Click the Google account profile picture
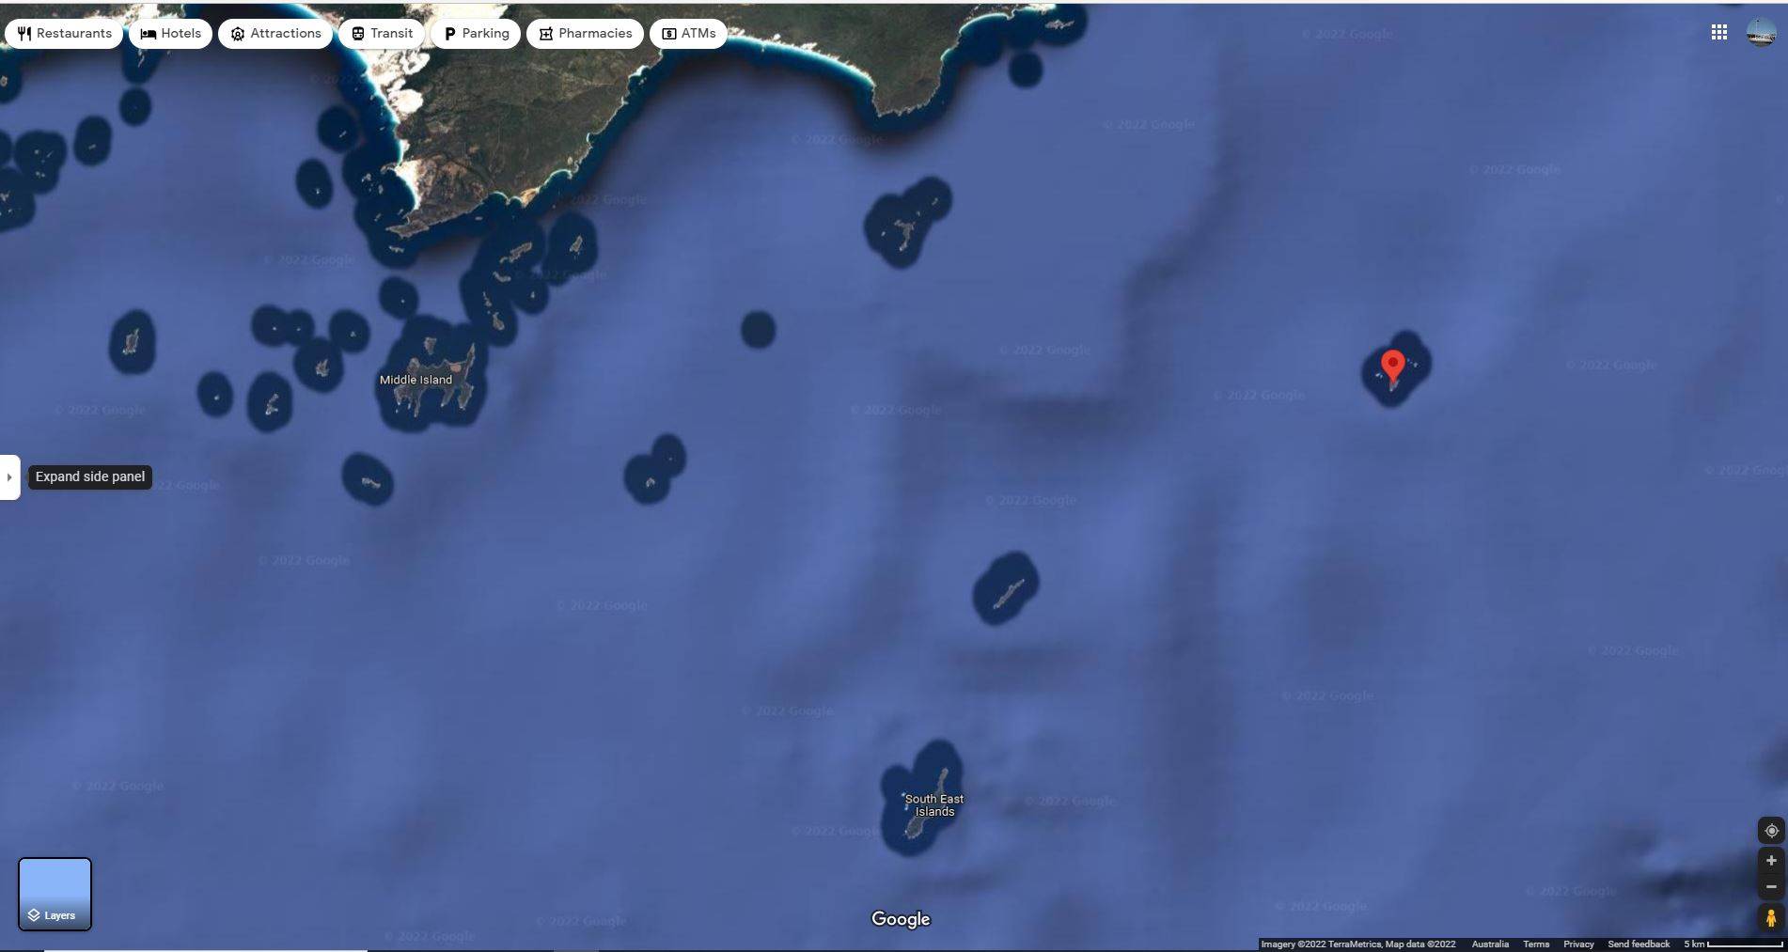The width and height of the screenshot is (1788, 952). pos(1760,33)
